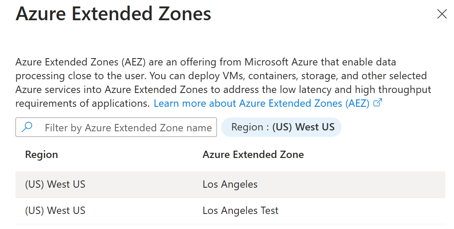Click the Azure Extended Zones title heading
The width and height of the screenshot is (454, 229).
113,14
